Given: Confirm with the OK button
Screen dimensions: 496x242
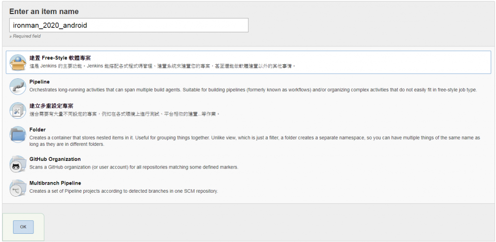Looking at the screenshot, I should tap(23, 227).
